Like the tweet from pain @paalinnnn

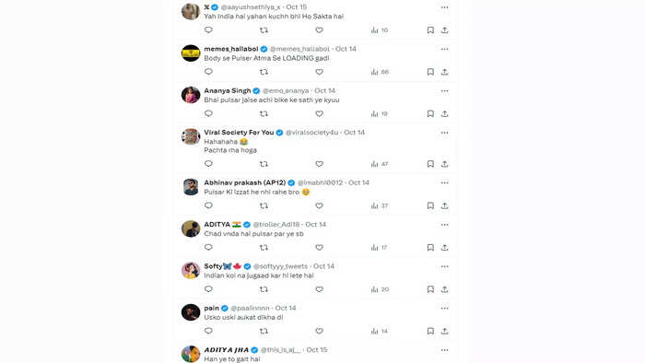(319, 331)
